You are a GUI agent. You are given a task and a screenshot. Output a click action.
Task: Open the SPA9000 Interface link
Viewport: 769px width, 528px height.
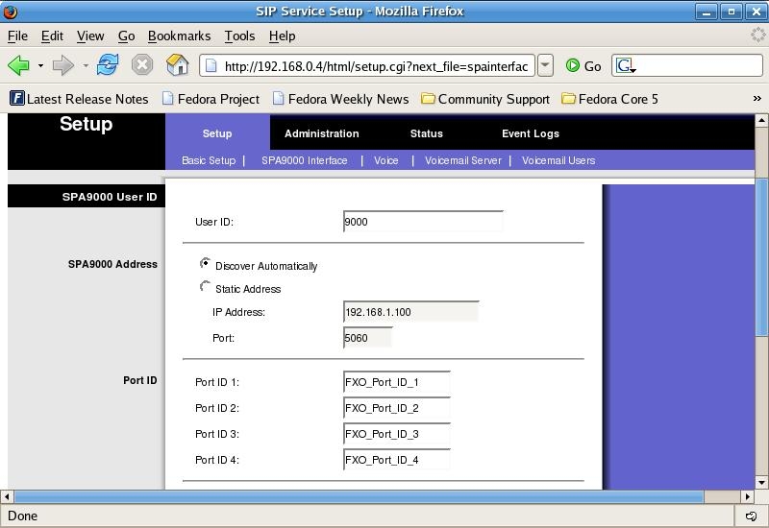pyautogui.click(x=304, y=160)
